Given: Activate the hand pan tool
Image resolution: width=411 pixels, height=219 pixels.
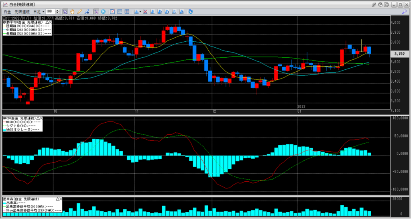Looking at the screenshot, I should tap(73, 12).
